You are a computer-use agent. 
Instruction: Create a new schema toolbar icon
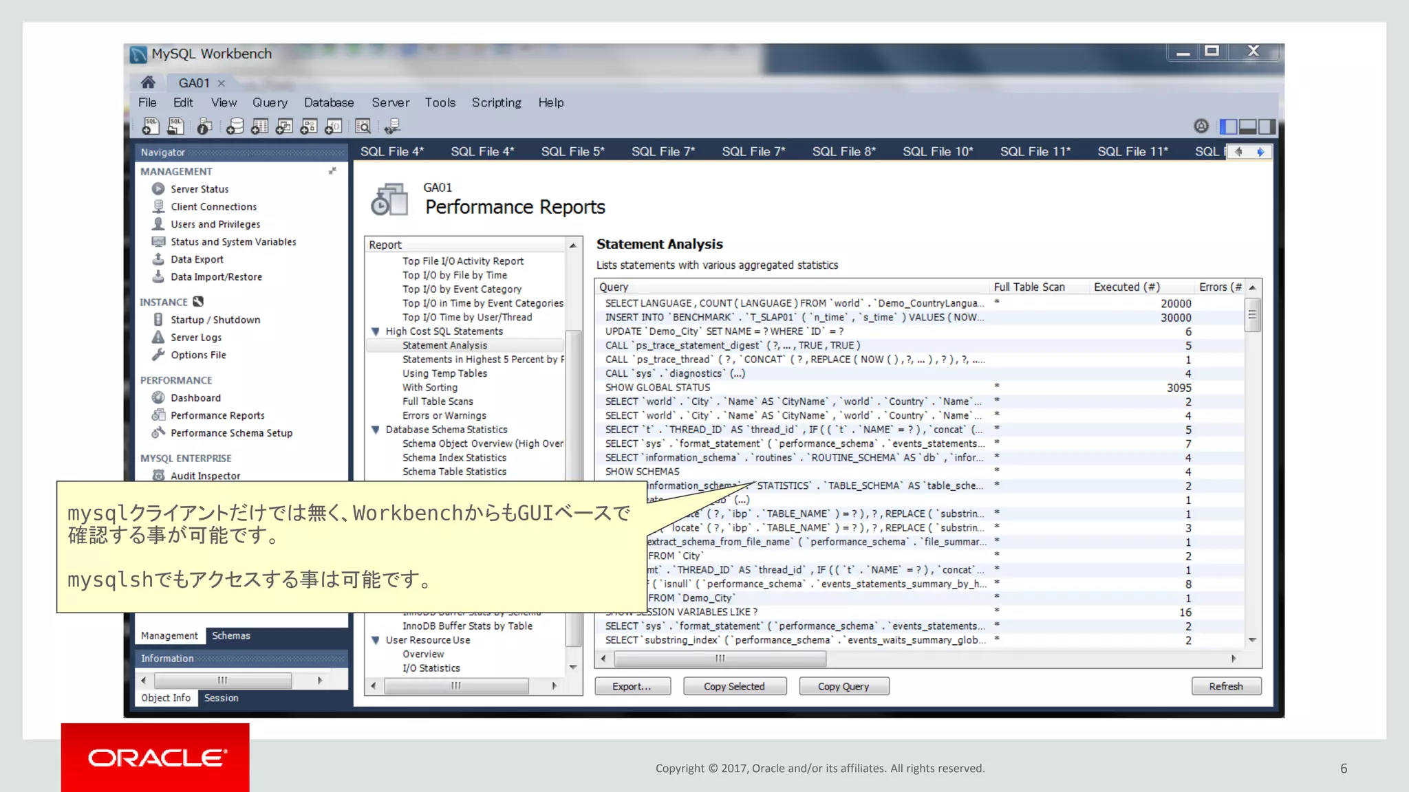click(235, 126)
